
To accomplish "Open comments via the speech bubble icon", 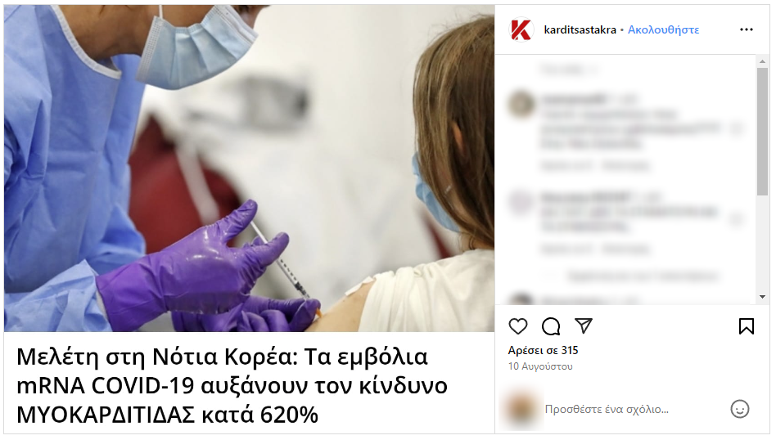I will pyautogui.click(x=550, y=326).
